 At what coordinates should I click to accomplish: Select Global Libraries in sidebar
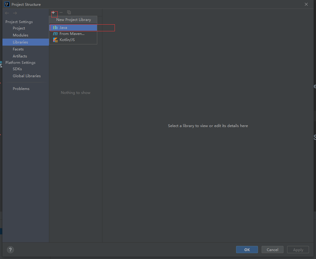(x=27, y=76)
